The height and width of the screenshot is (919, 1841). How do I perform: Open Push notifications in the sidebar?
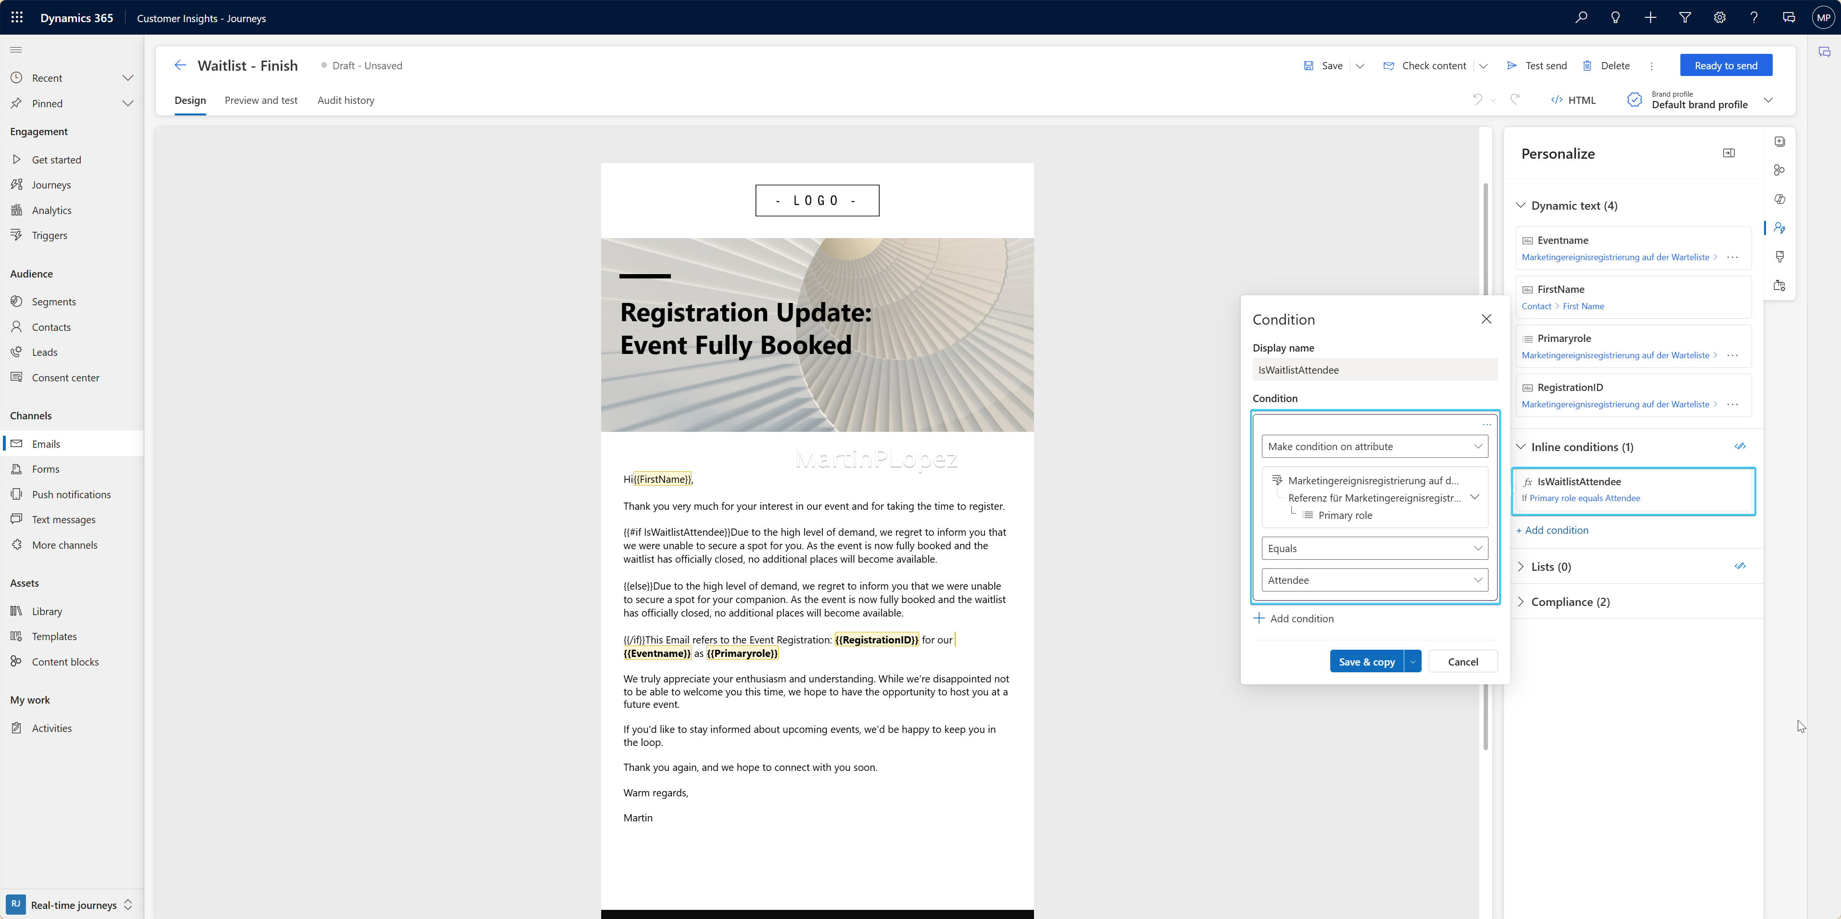coord(71,494)
